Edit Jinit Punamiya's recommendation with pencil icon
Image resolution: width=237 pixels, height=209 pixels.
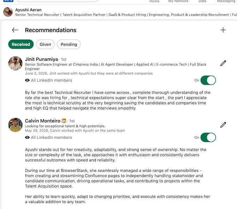(223, 63)
